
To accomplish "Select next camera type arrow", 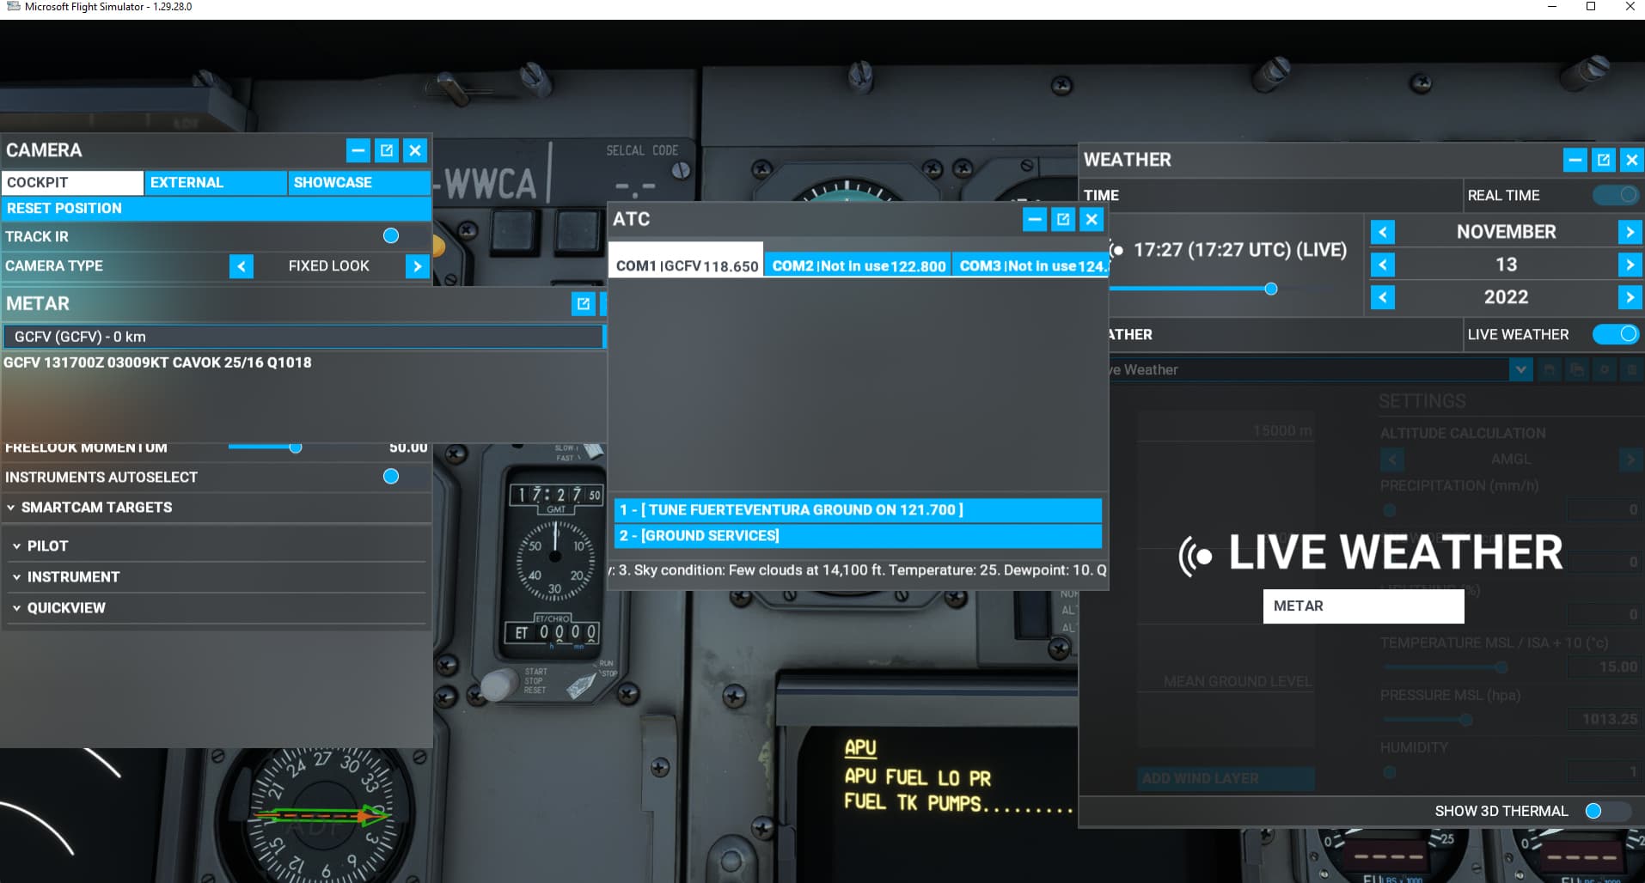I will click(x=417, y=266).
